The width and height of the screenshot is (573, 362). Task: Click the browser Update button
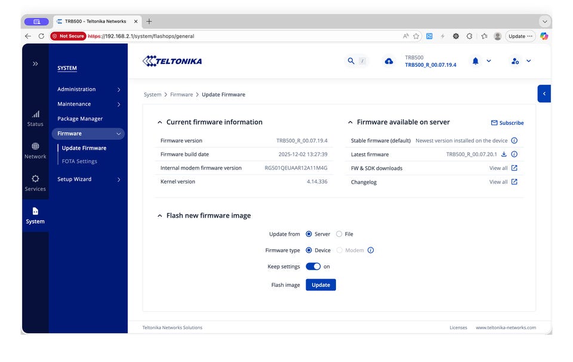[x=520, y=36]
